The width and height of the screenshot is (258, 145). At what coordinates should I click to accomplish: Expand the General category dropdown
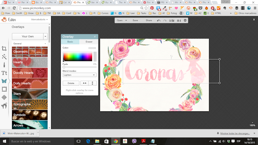pos(30,44)
